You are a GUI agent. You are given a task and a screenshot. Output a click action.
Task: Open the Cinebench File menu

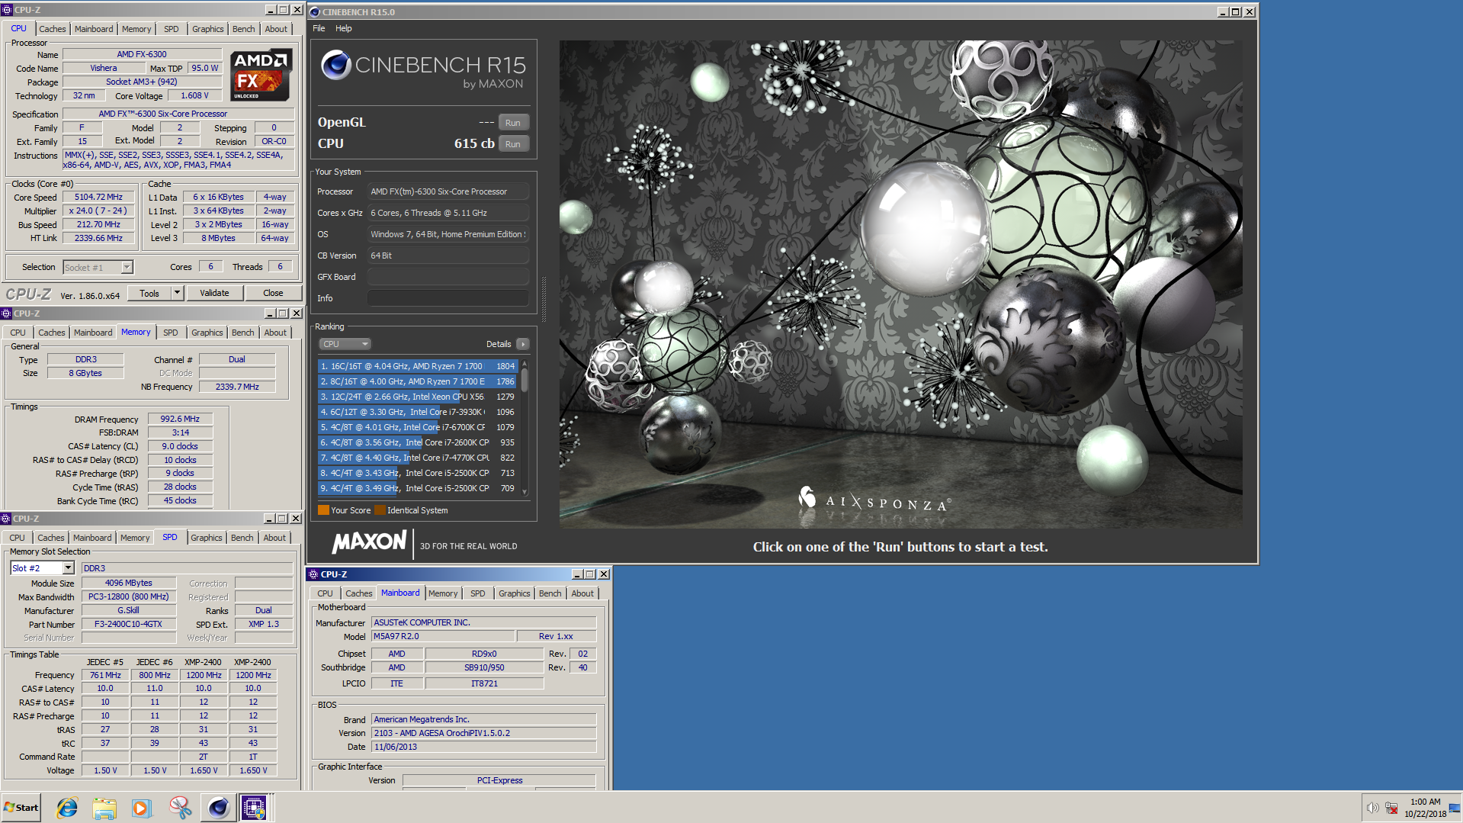coord(319,28)
